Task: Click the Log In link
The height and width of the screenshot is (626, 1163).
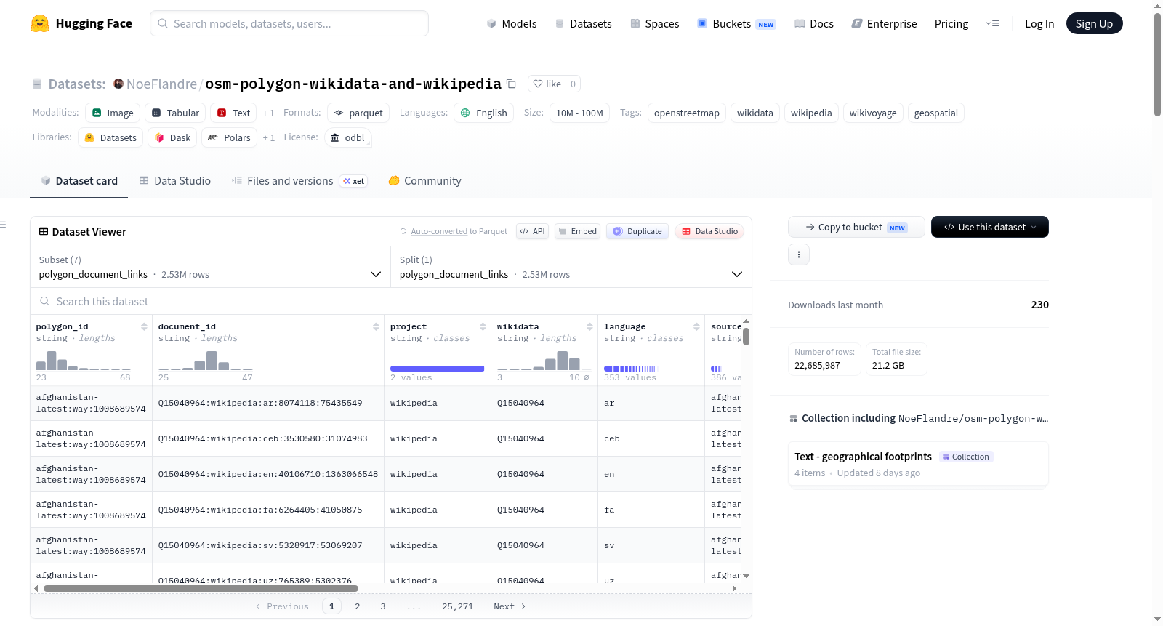Action: (x=1039, y=23)
